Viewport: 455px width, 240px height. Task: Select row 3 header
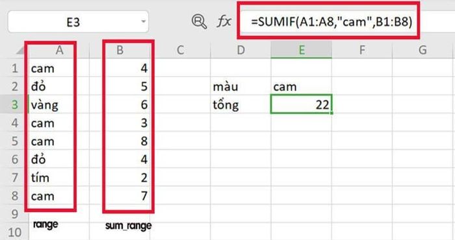tap(14, 104)
